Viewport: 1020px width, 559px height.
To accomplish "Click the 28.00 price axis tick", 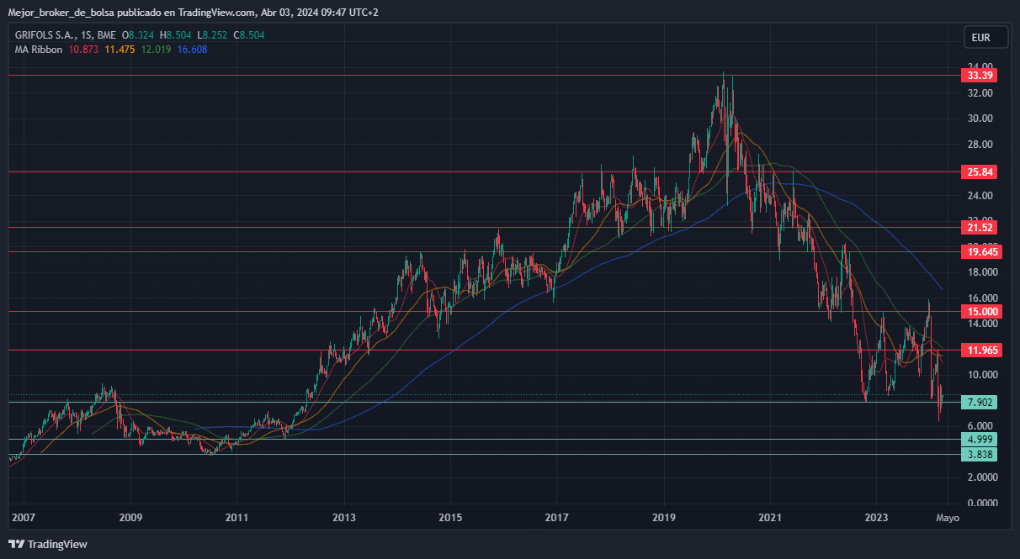I will 981,144.
